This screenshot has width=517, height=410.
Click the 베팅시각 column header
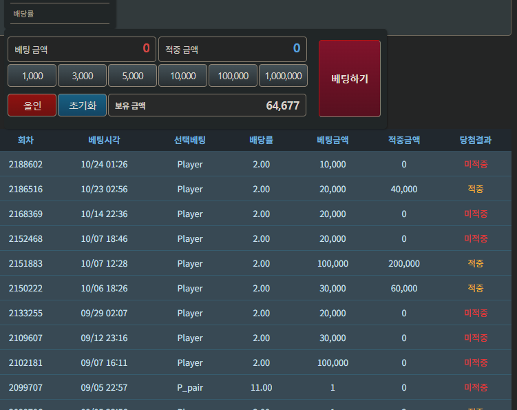click(x=104, y=140)
